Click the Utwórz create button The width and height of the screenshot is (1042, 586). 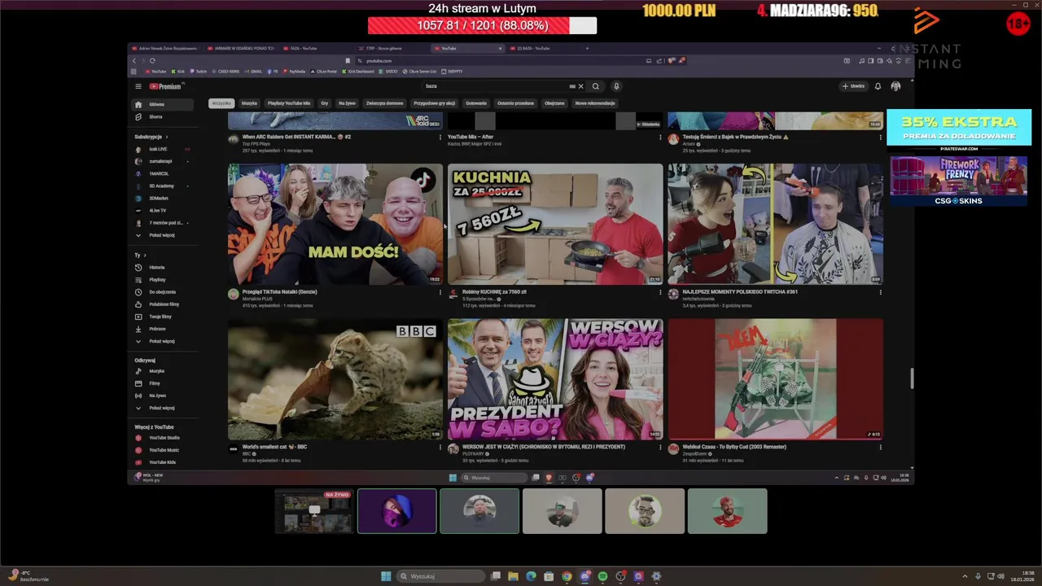854,86
